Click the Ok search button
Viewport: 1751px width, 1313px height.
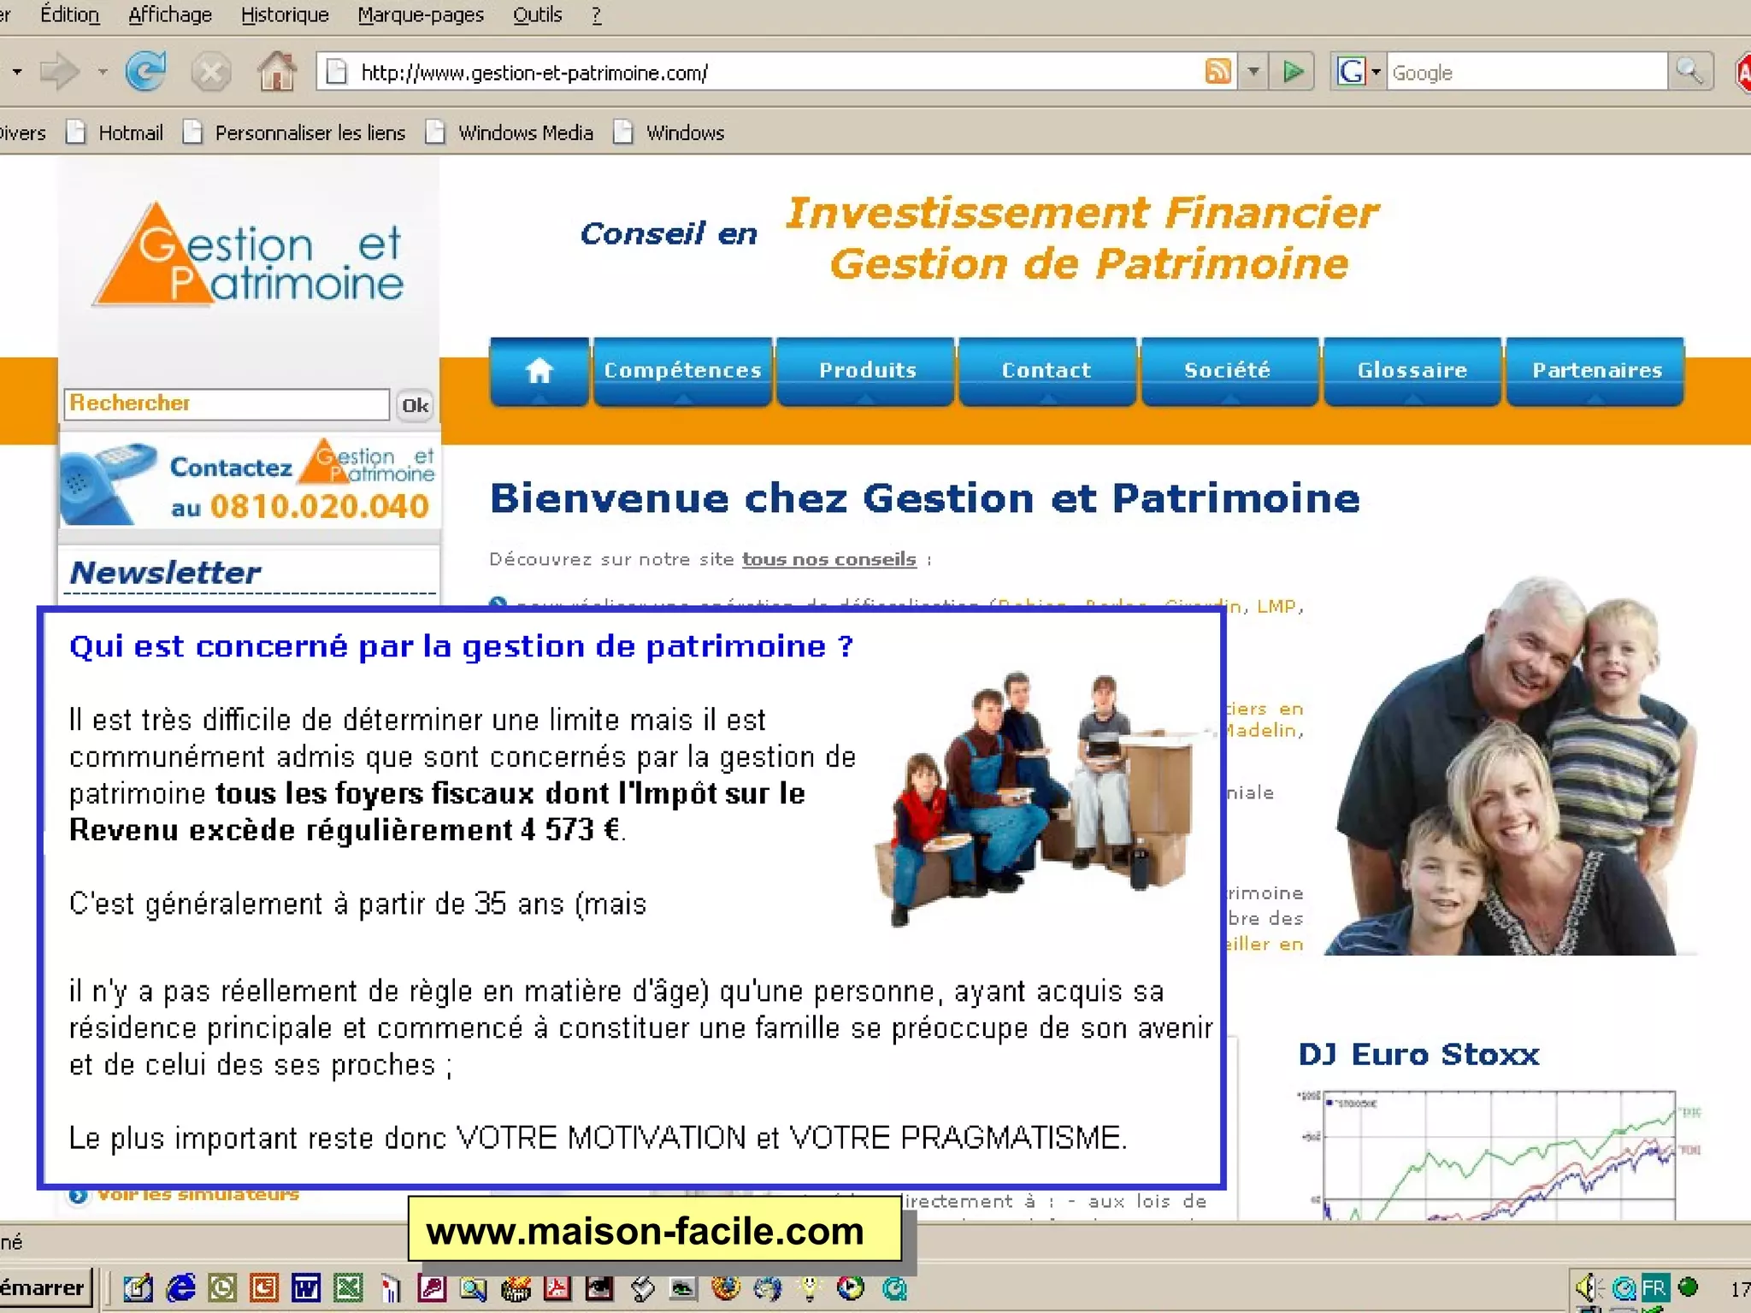415,405
